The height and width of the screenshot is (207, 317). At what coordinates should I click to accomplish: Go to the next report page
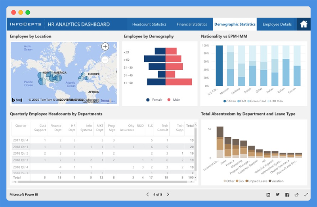pyautogui.click(x=168, y=195)
